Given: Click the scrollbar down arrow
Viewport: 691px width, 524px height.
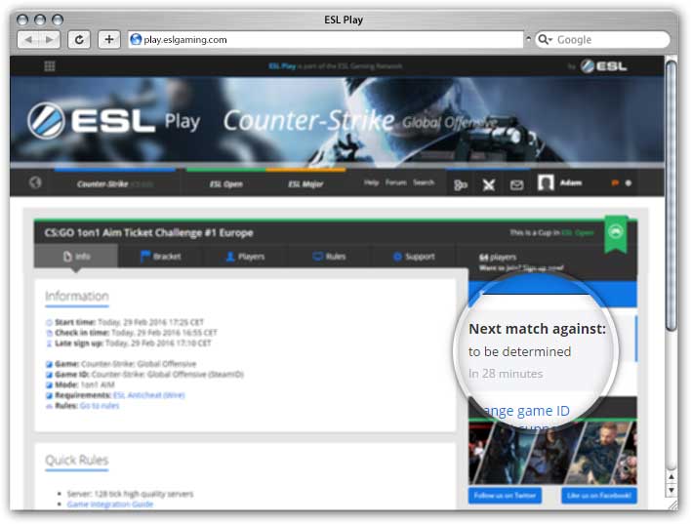Looking at the screenshot, I should [671, 490].
